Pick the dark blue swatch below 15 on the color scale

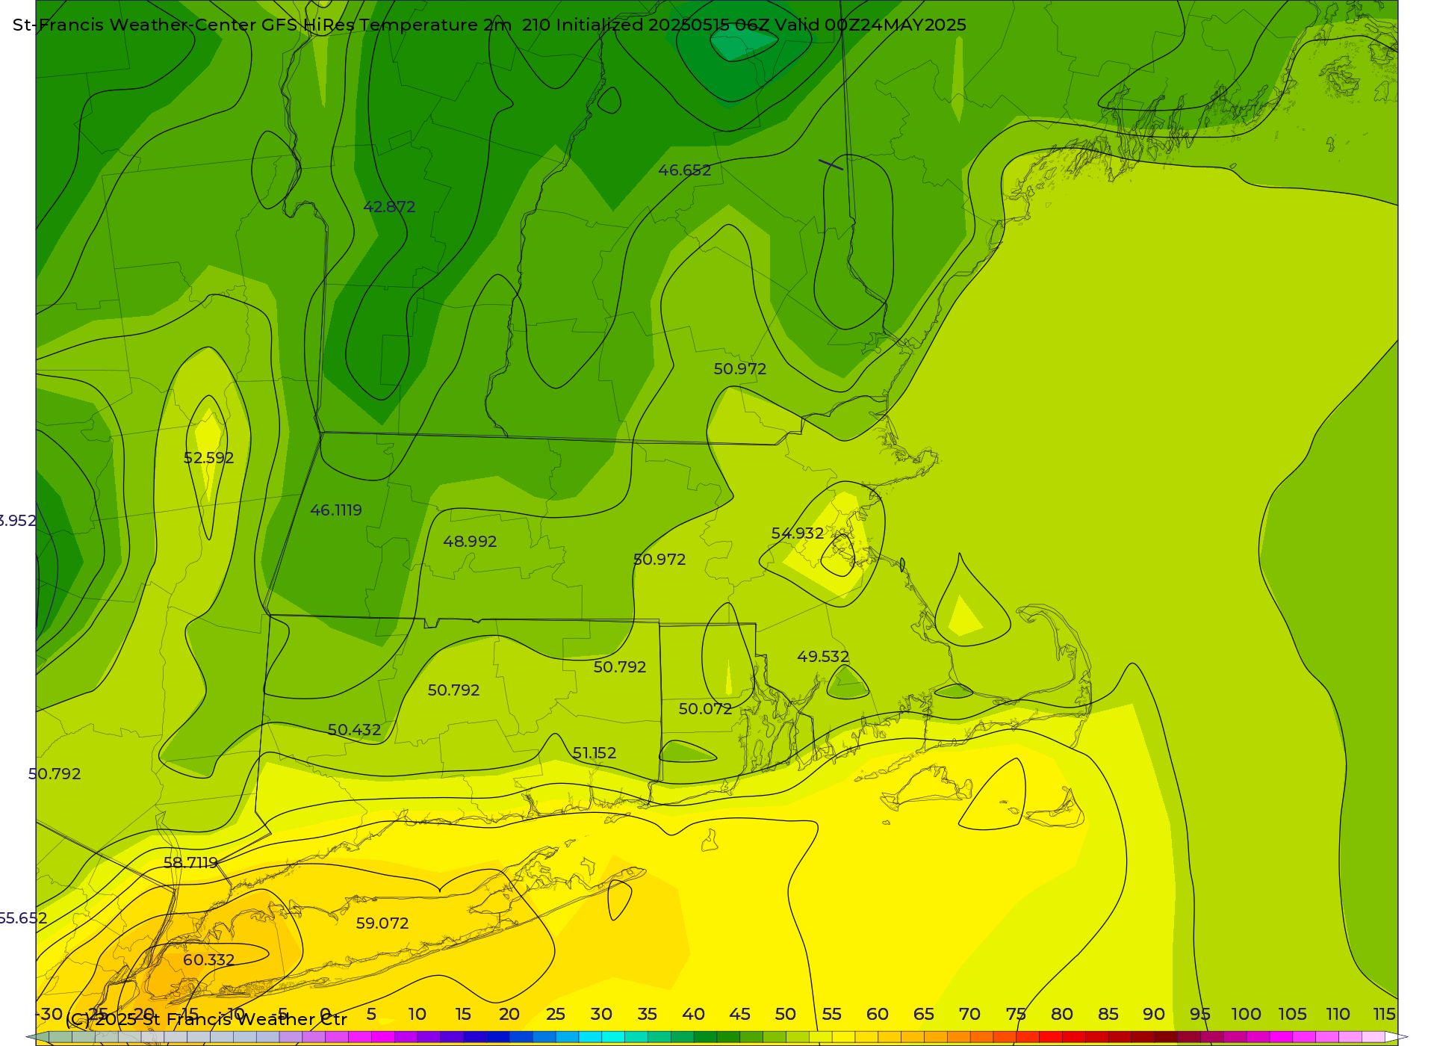pyautogui.click(x=474, y=1037)
